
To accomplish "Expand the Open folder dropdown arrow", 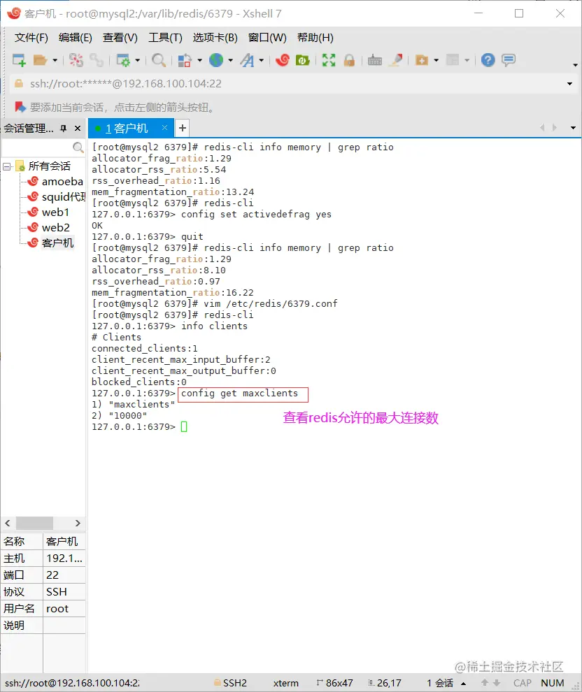I will click(x=55, y=60).
